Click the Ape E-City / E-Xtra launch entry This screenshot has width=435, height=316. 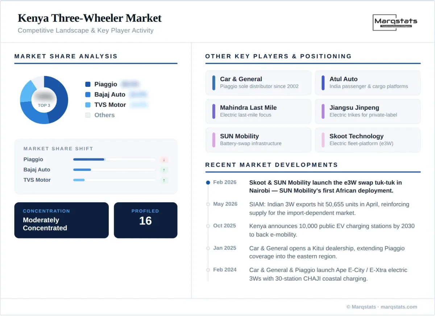coord(328,274)
